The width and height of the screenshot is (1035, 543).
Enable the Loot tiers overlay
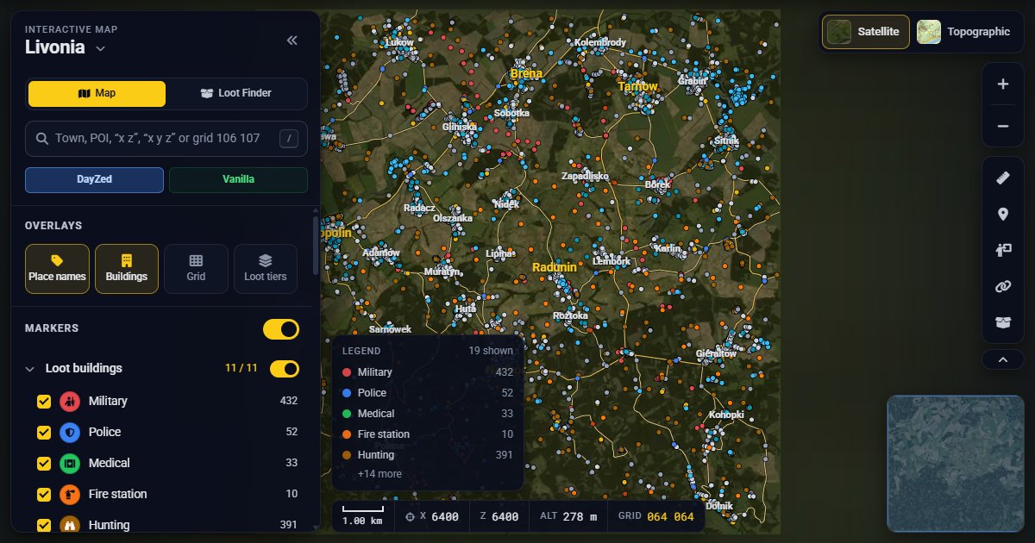[266, 269]
